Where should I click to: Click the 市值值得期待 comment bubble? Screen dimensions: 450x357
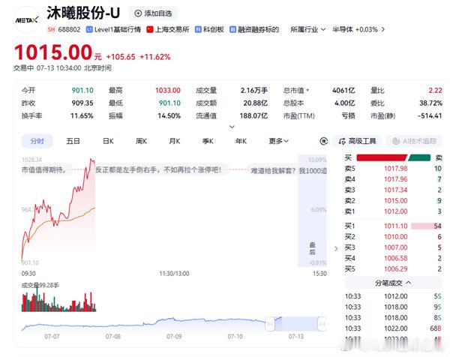44,170
